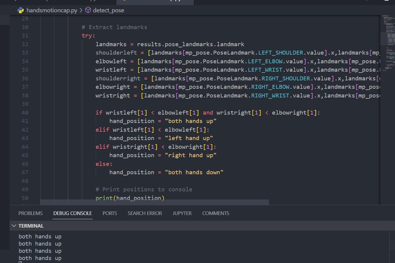
Task: Click the 'and' keyword on line 40
Action: point(208,113)
